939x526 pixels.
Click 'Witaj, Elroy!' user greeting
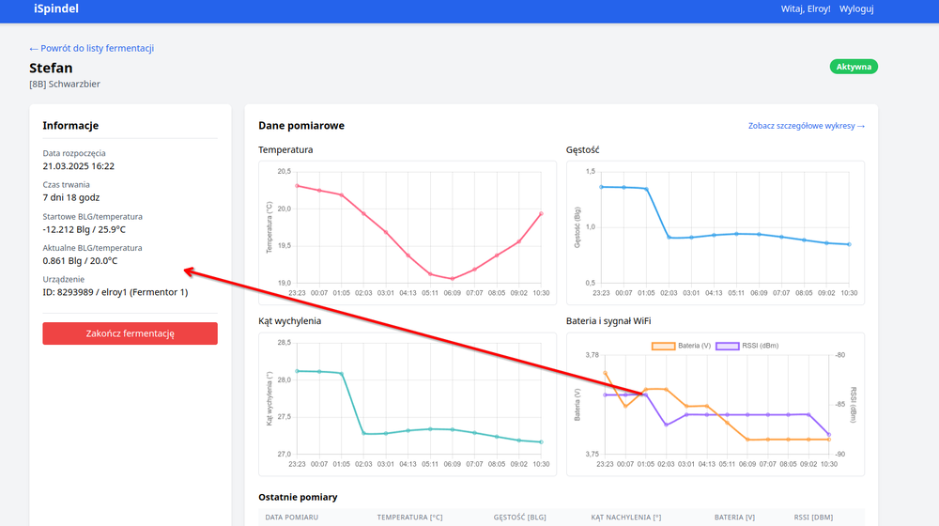point(779,9)
